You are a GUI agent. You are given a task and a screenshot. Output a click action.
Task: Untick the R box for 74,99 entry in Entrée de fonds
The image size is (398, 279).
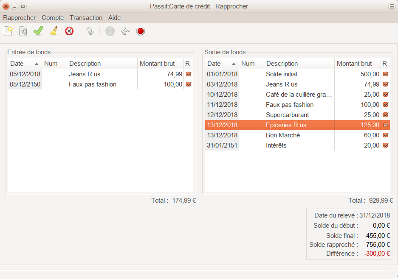tap(189, 74)
